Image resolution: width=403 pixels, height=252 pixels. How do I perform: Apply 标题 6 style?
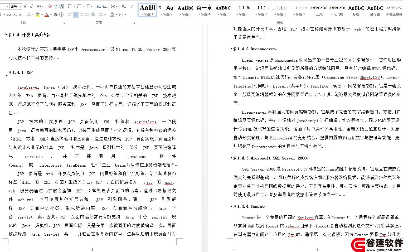[242, 10]
